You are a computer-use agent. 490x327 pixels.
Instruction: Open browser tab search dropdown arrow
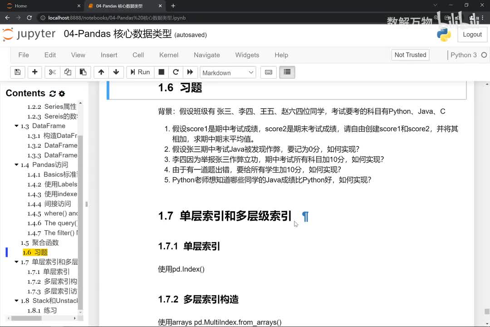click(435, 5)
